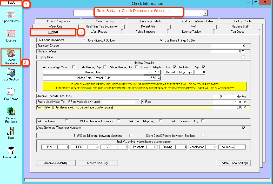Open the Lookup Tables tab
This screenshot has width=273, height=184.
tap(191, 32)
